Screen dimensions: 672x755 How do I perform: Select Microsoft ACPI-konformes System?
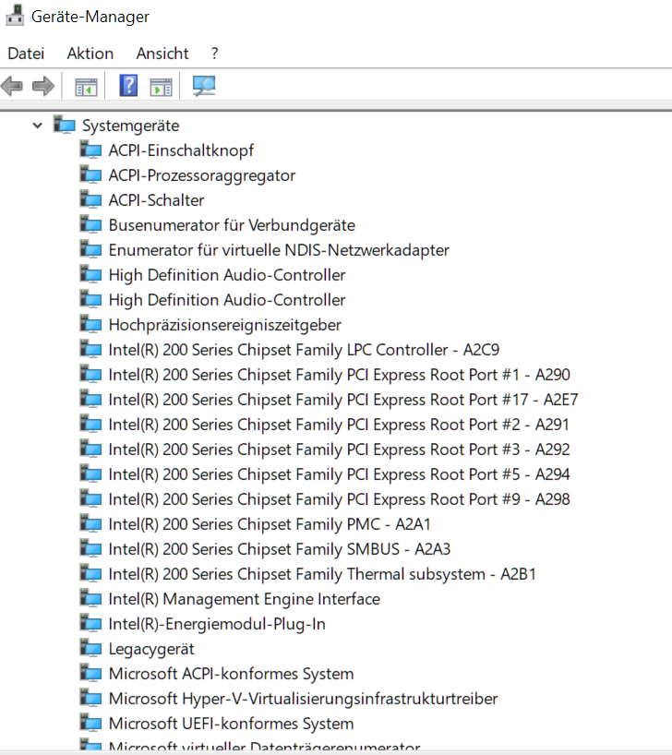(231, 674)
